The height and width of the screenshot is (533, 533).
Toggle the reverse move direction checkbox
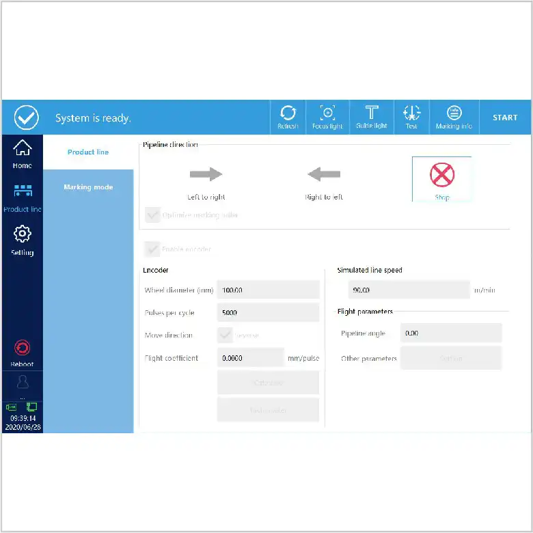(225, 336)
